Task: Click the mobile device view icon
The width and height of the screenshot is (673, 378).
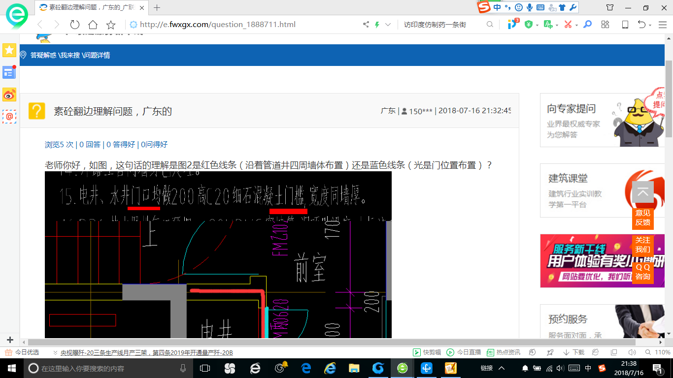Action: 625,25
